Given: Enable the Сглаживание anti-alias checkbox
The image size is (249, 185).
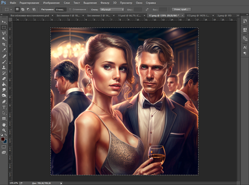Looking at the screenshot, I should pos(70,9).
